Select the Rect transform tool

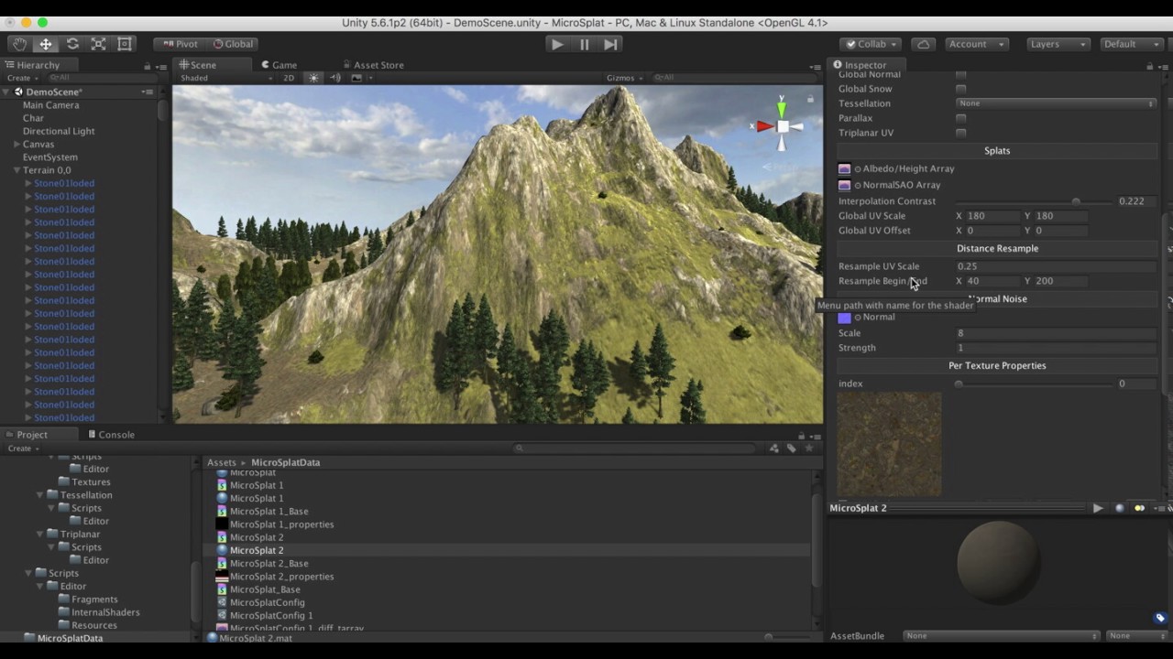(x=125, y=44)
